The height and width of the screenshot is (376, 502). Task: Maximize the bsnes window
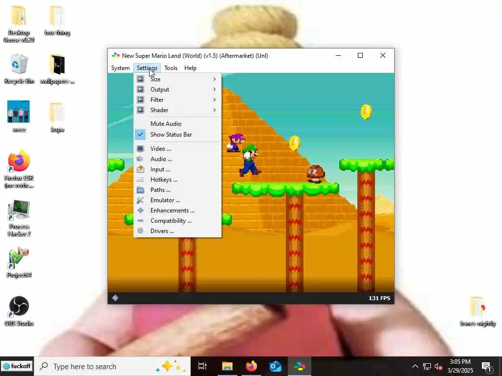[360, 56]
